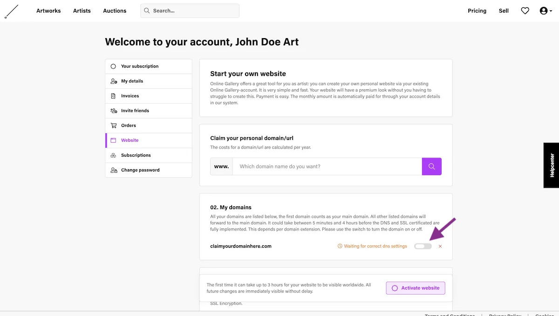The image size is (559, 316).
Task: Click the claimyourdomainhere.com domain text
Action: click(x=241, y=246)
